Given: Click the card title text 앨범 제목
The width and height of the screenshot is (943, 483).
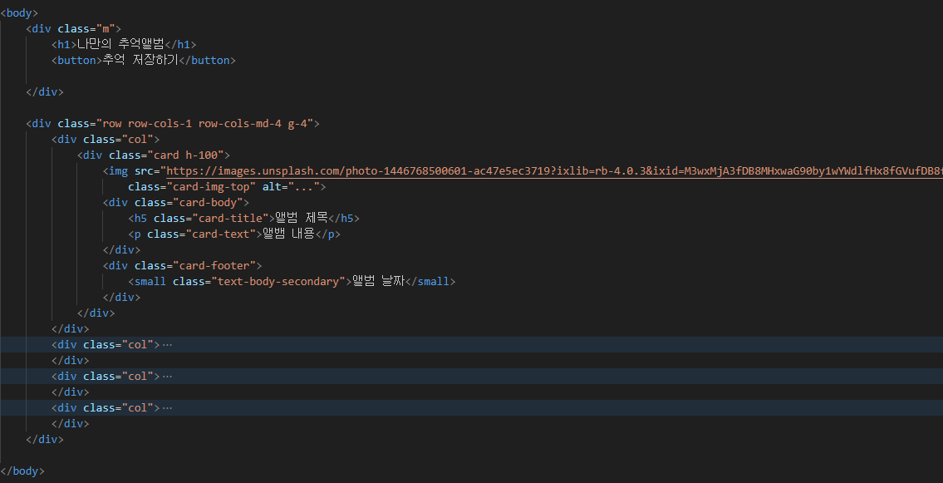Looking at the screenshot, I should pos(302,218).
